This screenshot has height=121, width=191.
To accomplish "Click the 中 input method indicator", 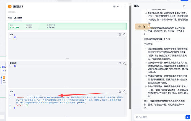I will (140, 26).
